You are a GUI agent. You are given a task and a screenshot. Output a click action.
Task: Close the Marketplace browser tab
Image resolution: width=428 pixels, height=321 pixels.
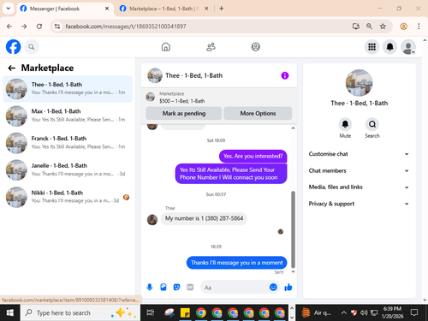click(206, 9)
